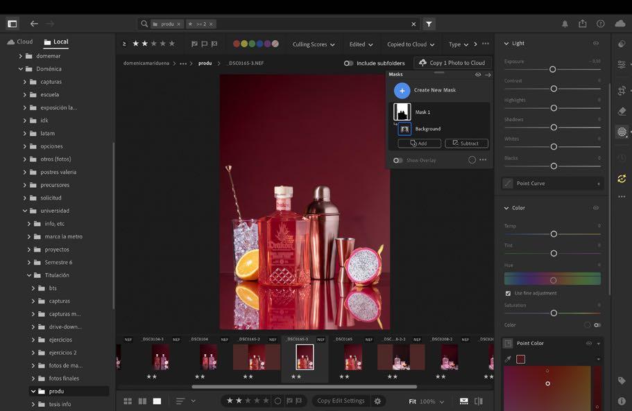Toggle Include subfolders switch

[348, 63]
